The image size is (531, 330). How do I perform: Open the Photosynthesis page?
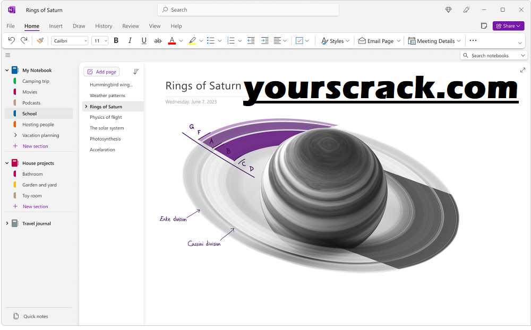(x=105, y=139)
